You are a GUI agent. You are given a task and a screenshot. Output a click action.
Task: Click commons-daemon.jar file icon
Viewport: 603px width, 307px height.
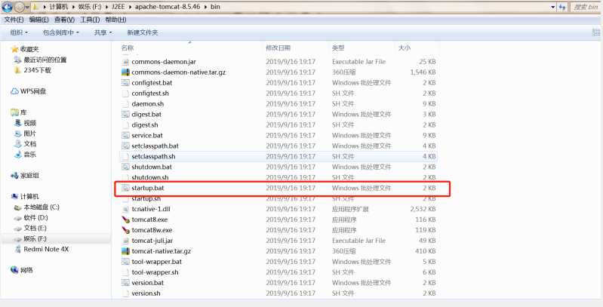point(125,62)
